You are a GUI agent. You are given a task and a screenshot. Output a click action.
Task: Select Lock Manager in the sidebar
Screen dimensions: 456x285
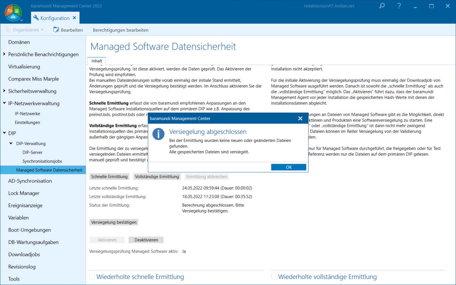24,193
